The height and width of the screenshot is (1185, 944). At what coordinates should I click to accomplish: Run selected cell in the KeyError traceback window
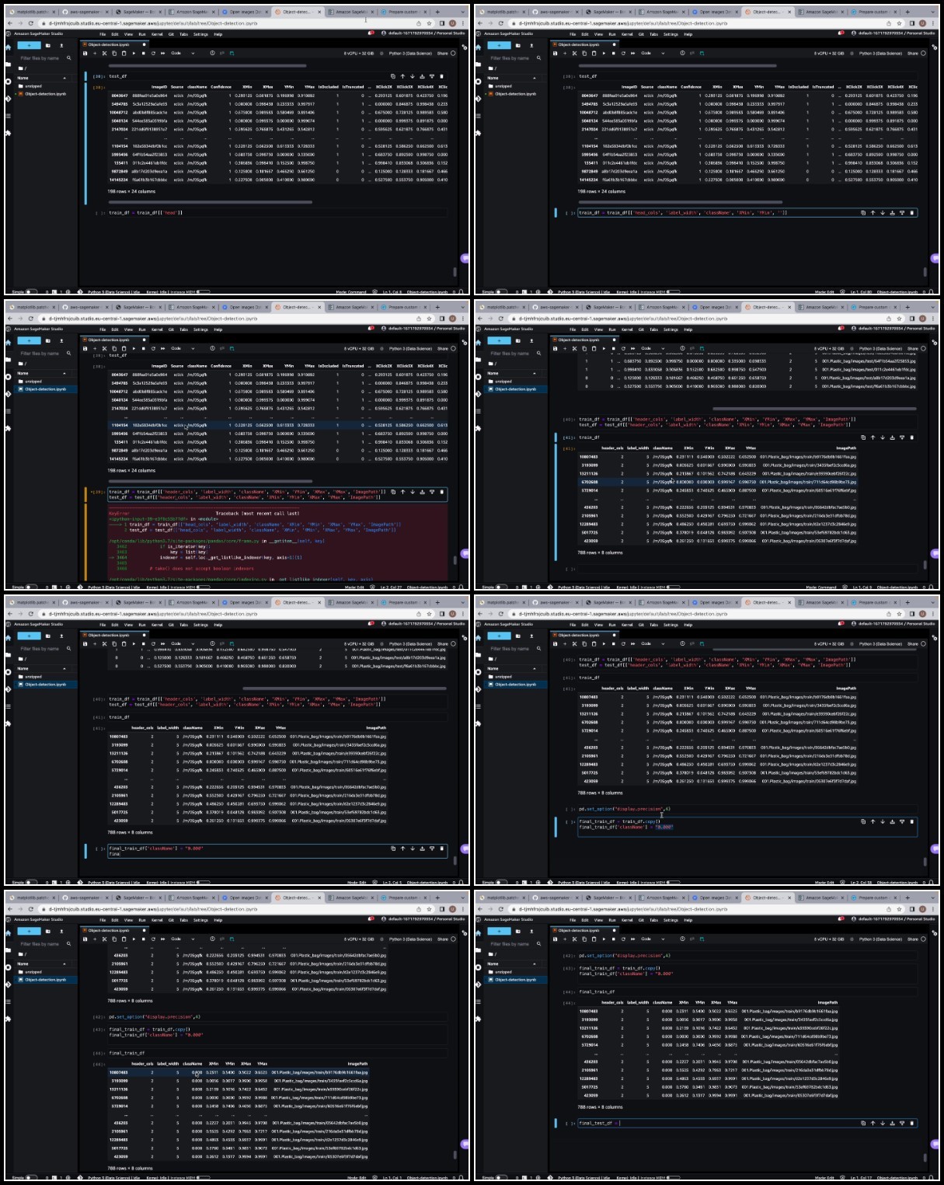134,348
